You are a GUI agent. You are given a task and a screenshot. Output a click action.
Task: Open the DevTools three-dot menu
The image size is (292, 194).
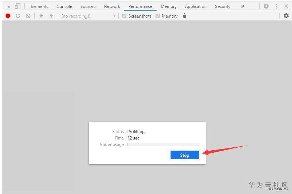tap(276, 6)
